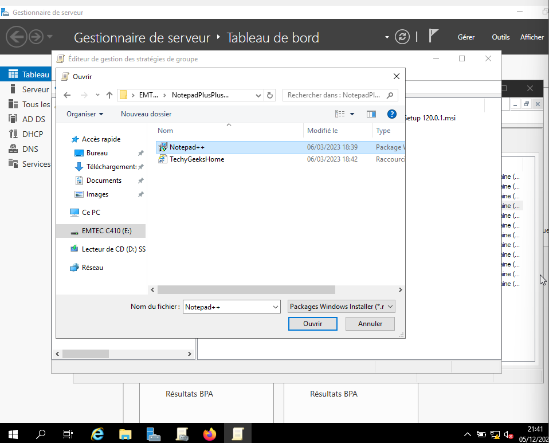Viewport: 549px width, 443px height.
Task: Open the Outils menu
Action: [x=500, y=37]
